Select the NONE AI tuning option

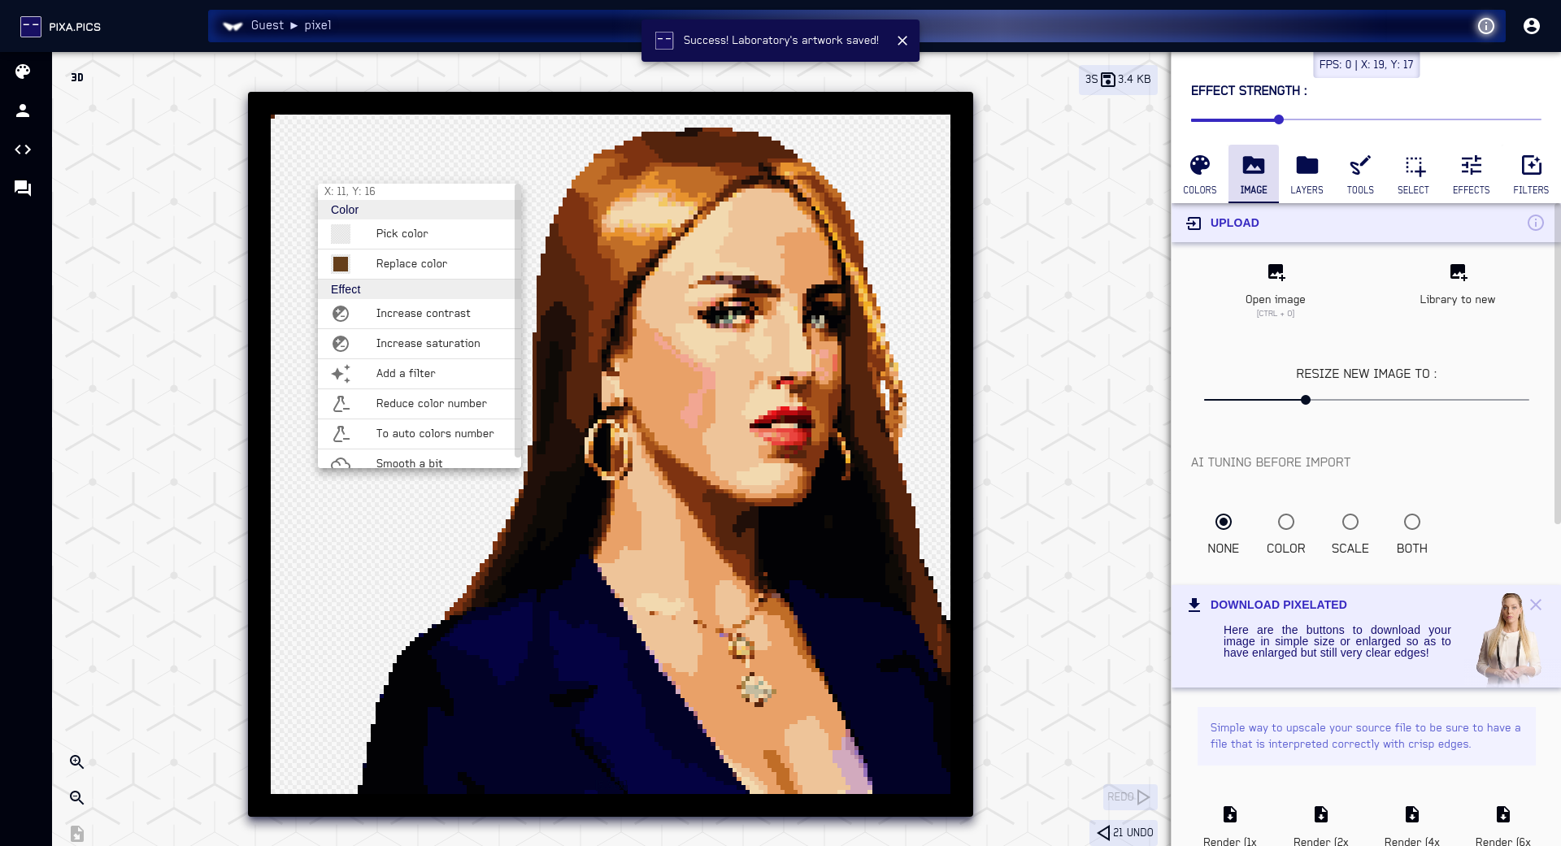(1223, 522)
